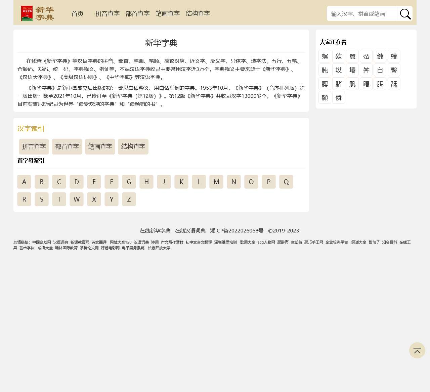This screenshot has width=430, height=392.
Task: Open the 在线汉语词典 footer link
Action: [190, 230]
